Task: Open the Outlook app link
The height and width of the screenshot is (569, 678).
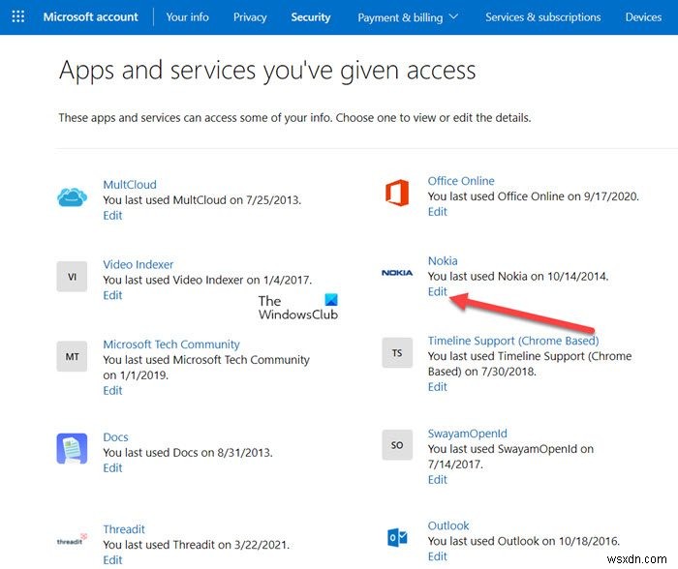Action: (447, 525)
